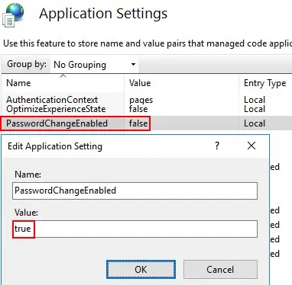Open the Group by dropdown arrow

pyautogui.click(x=133, y=64)
